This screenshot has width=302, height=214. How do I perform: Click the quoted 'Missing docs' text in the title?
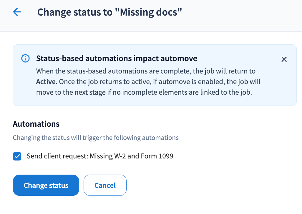(151, 12)
